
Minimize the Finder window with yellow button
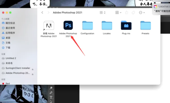7,12
